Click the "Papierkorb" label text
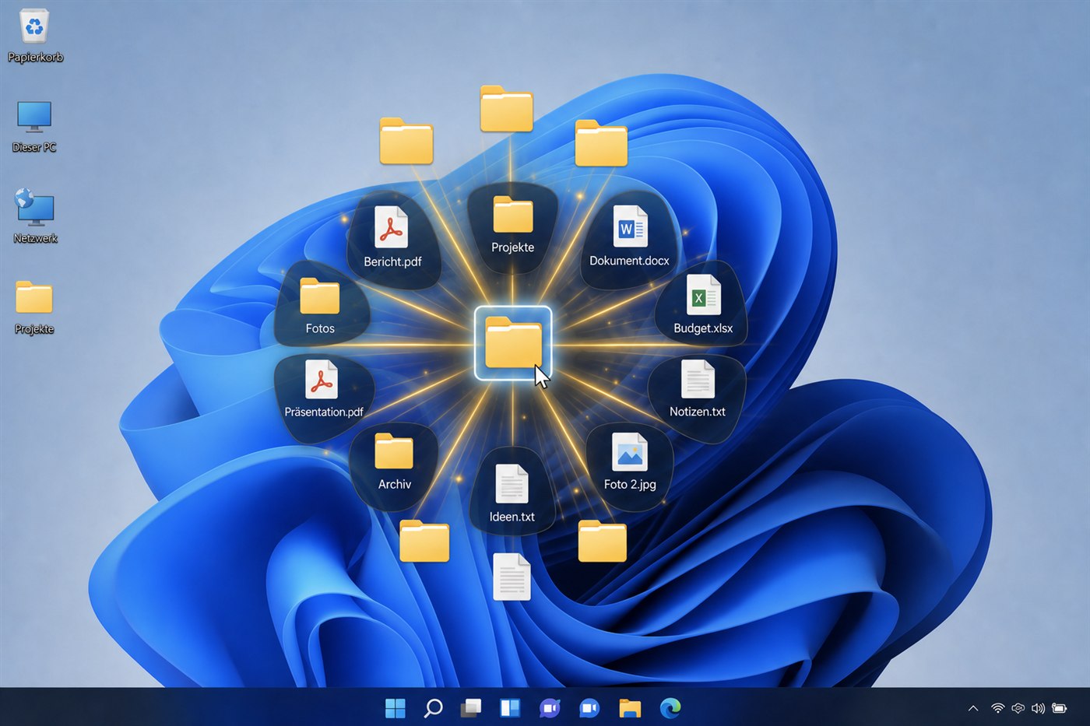The width and height of the screenshot is (1090, 726). click(x=35, y=57)
